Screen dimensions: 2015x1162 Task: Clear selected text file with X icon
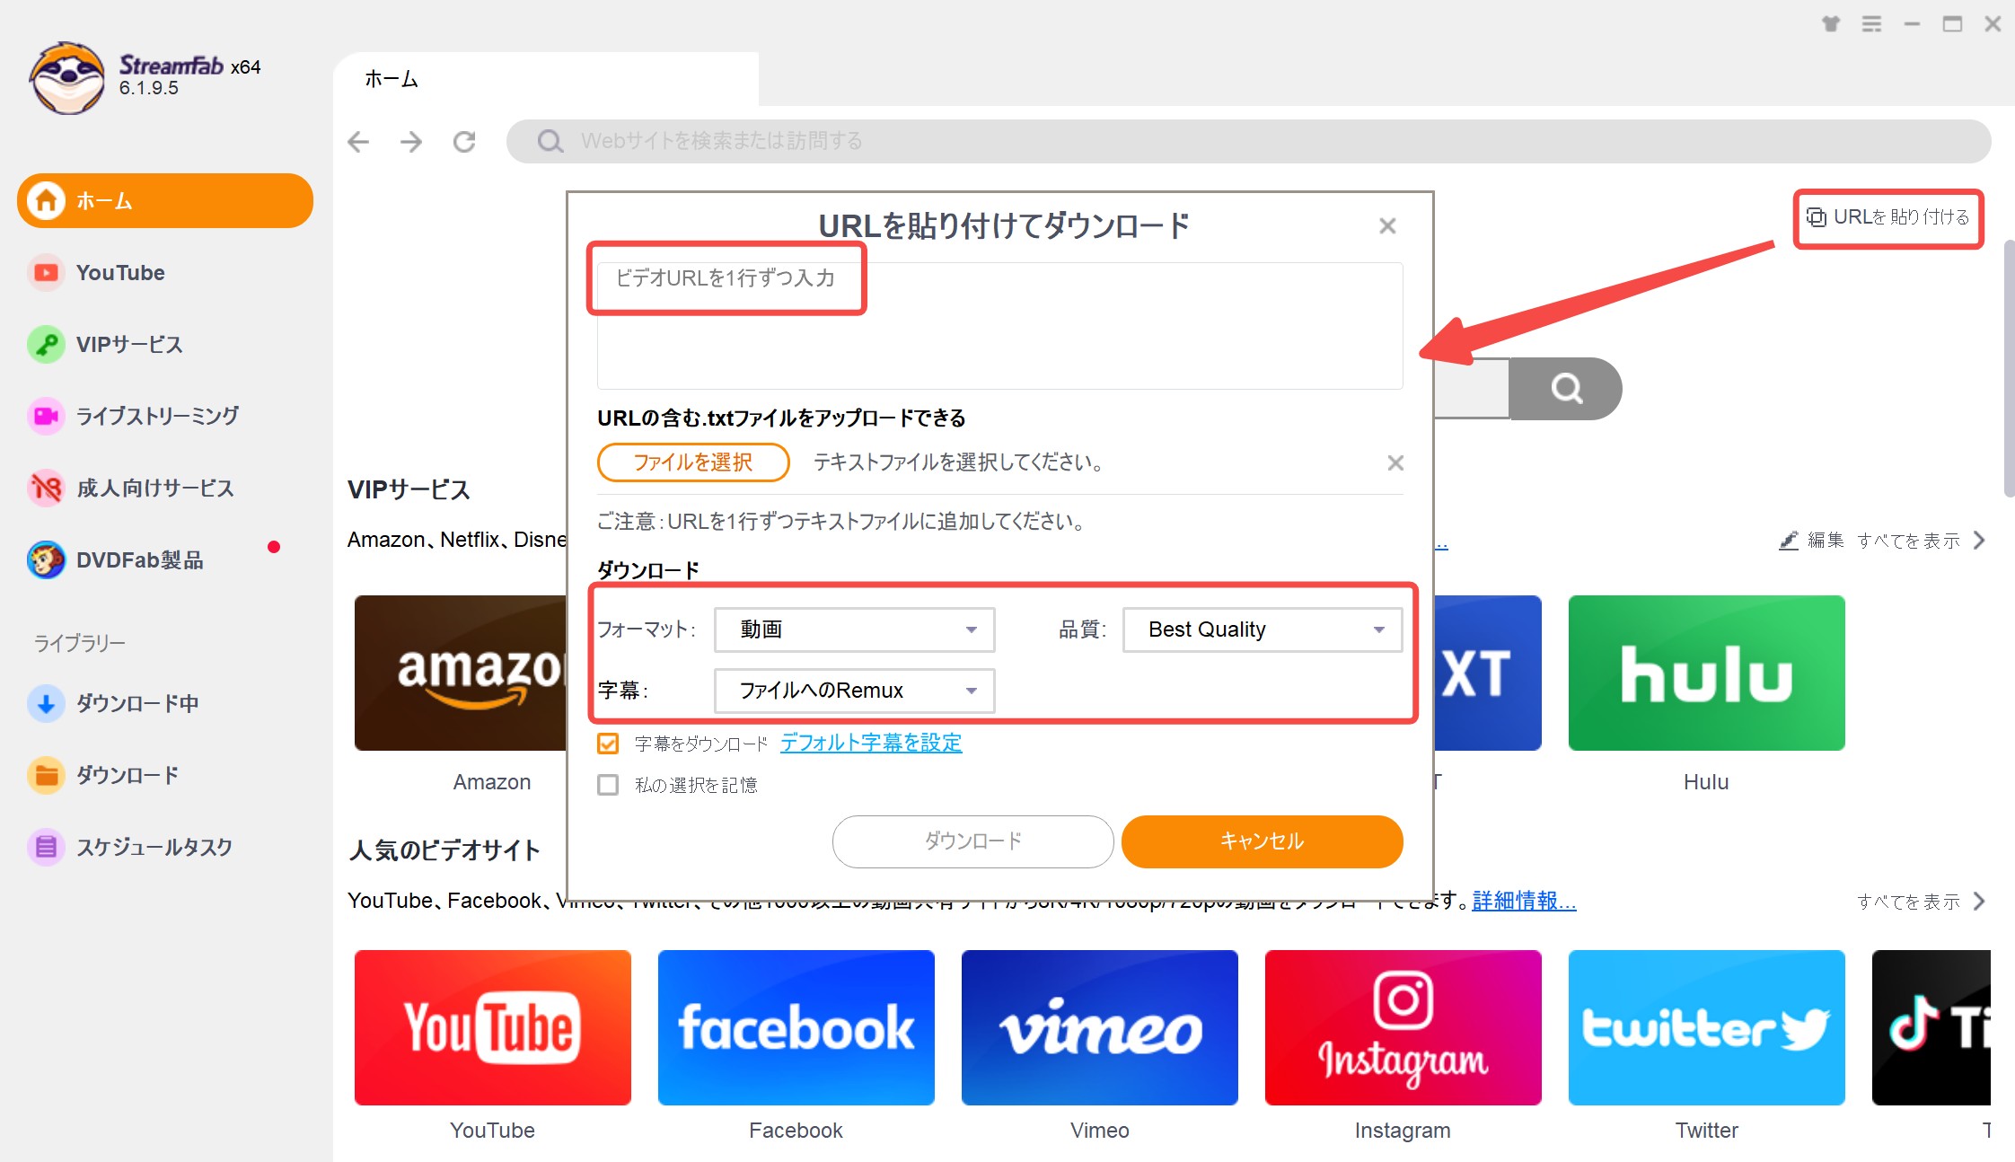coord(1395,462)
